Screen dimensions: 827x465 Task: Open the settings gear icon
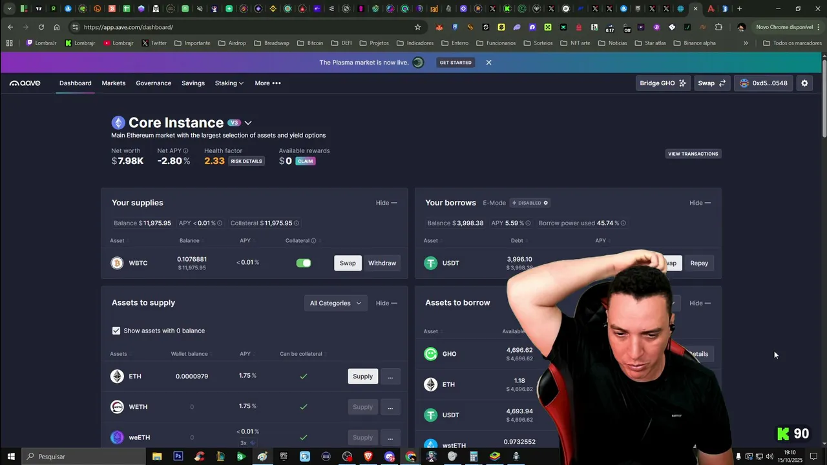tap(804, 83)
